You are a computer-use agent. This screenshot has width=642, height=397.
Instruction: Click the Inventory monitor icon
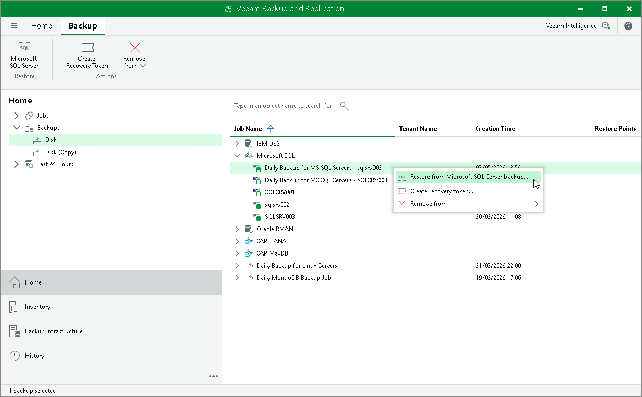point(15,307)
